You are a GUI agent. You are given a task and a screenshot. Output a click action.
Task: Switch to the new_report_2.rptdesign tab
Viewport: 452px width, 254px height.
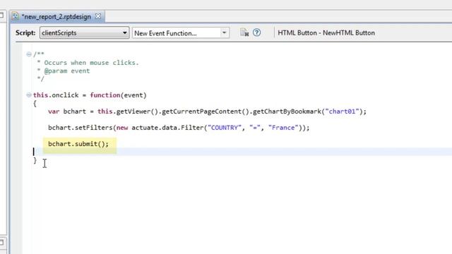click(x=56, y=16)
